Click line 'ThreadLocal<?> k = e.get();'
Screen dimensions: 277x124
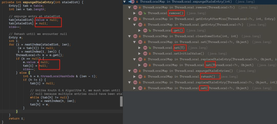click(x=40, y=55)
